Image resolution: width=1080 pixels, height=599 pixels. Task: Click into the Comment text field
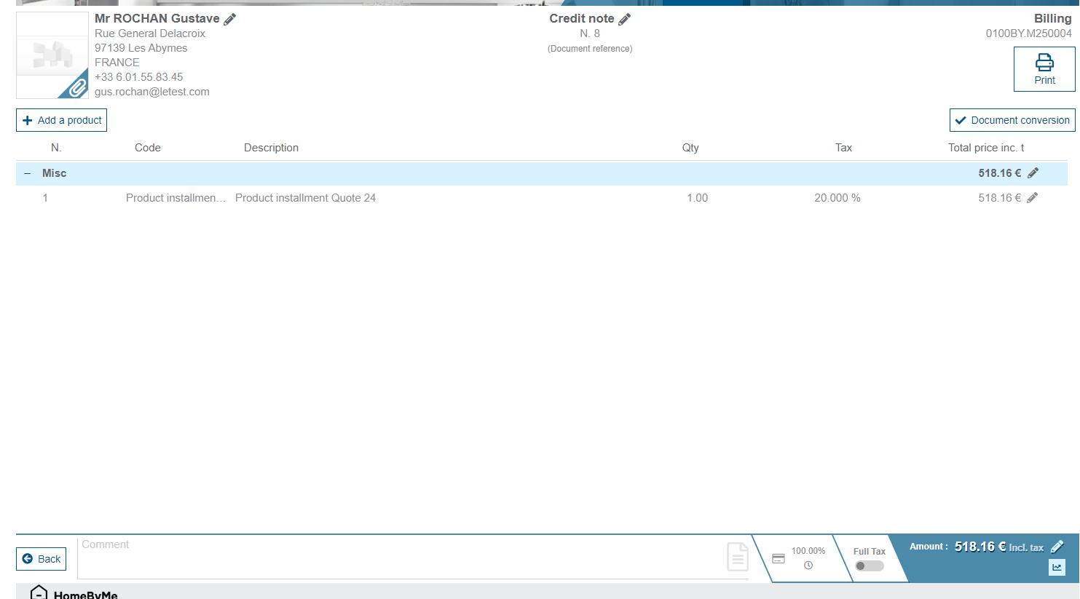(401, 557)
